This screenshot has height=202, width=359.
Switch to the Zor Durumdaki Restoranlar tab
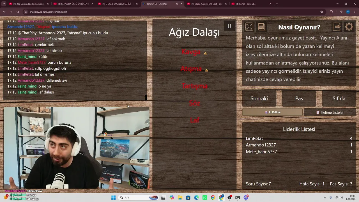point(29,4)
